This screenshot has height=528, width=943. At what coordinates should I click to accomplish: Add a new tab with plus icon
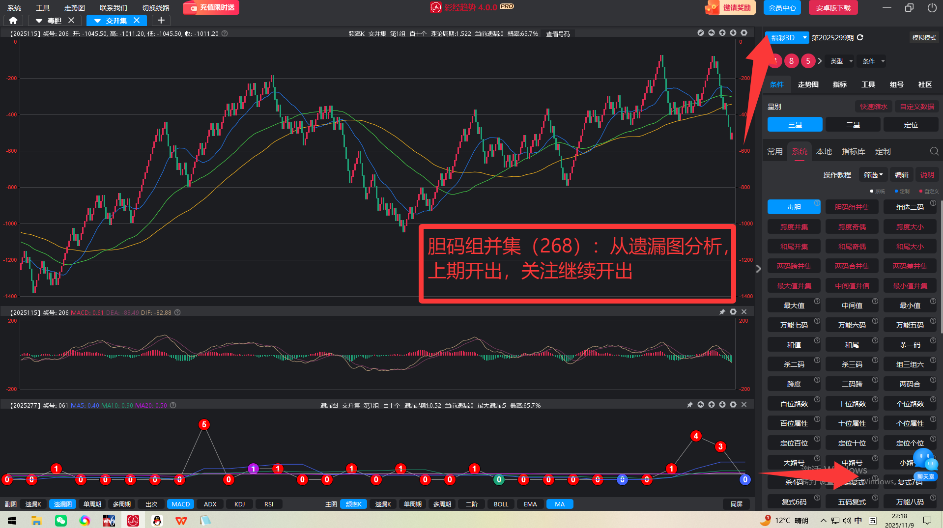click(x=161, y=21)
